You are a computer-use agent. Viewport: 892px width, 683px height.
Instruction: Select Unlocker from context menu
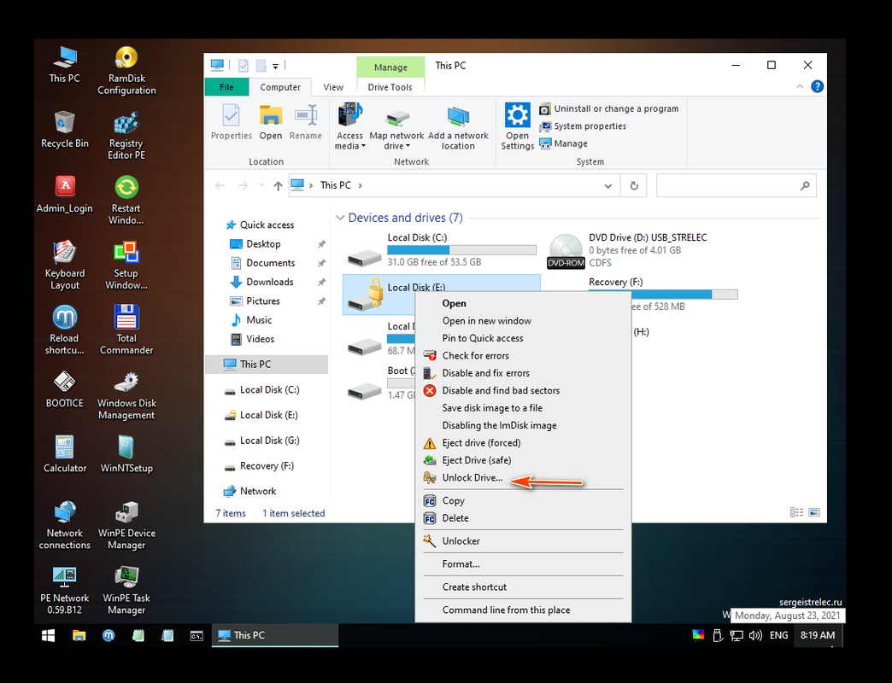pyautogui.click(x=523, y=541)
